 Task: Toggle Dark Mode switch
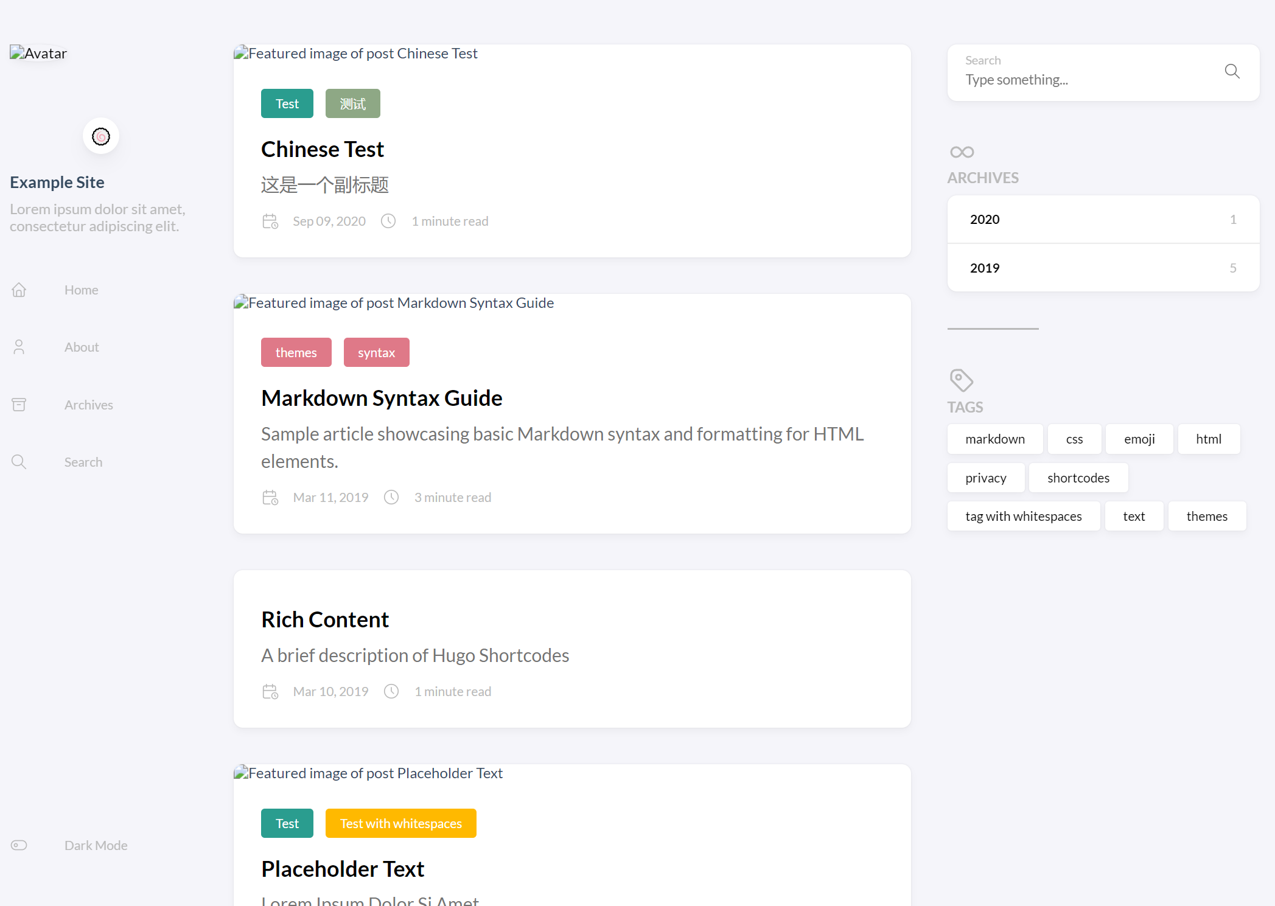19,845
